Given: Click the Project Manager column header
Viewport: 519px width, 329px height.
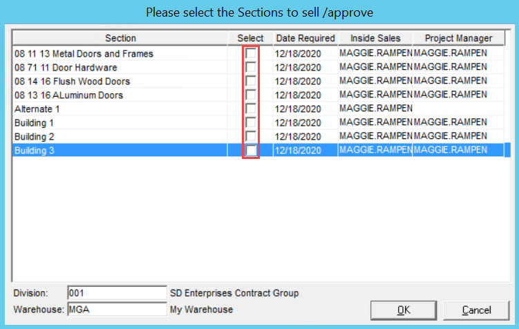Looking at the screenshot, I should click(x=459, y=38).
